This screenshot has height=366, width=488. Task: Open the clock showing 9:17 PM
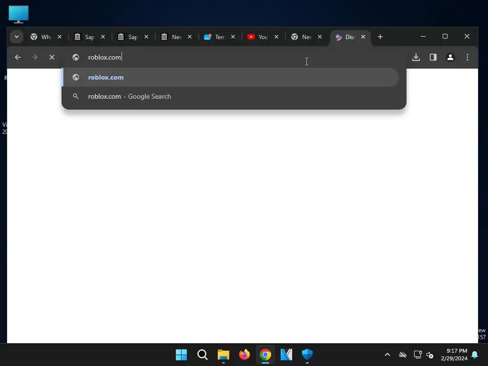pos(454,355)
